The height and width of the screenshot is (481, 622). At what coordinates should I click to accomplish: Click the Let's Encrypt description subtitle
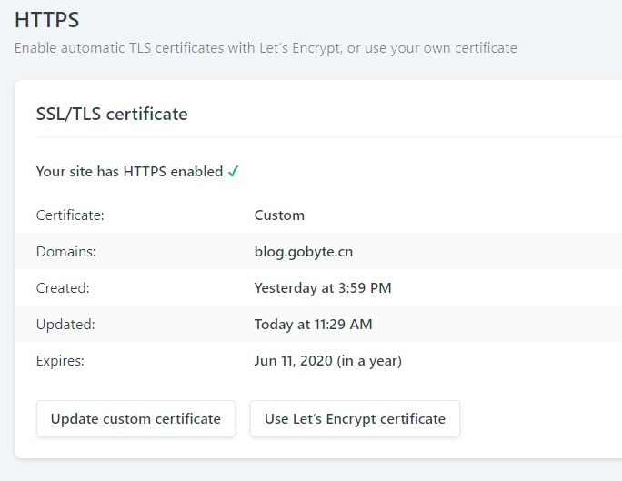pos(266,48)
